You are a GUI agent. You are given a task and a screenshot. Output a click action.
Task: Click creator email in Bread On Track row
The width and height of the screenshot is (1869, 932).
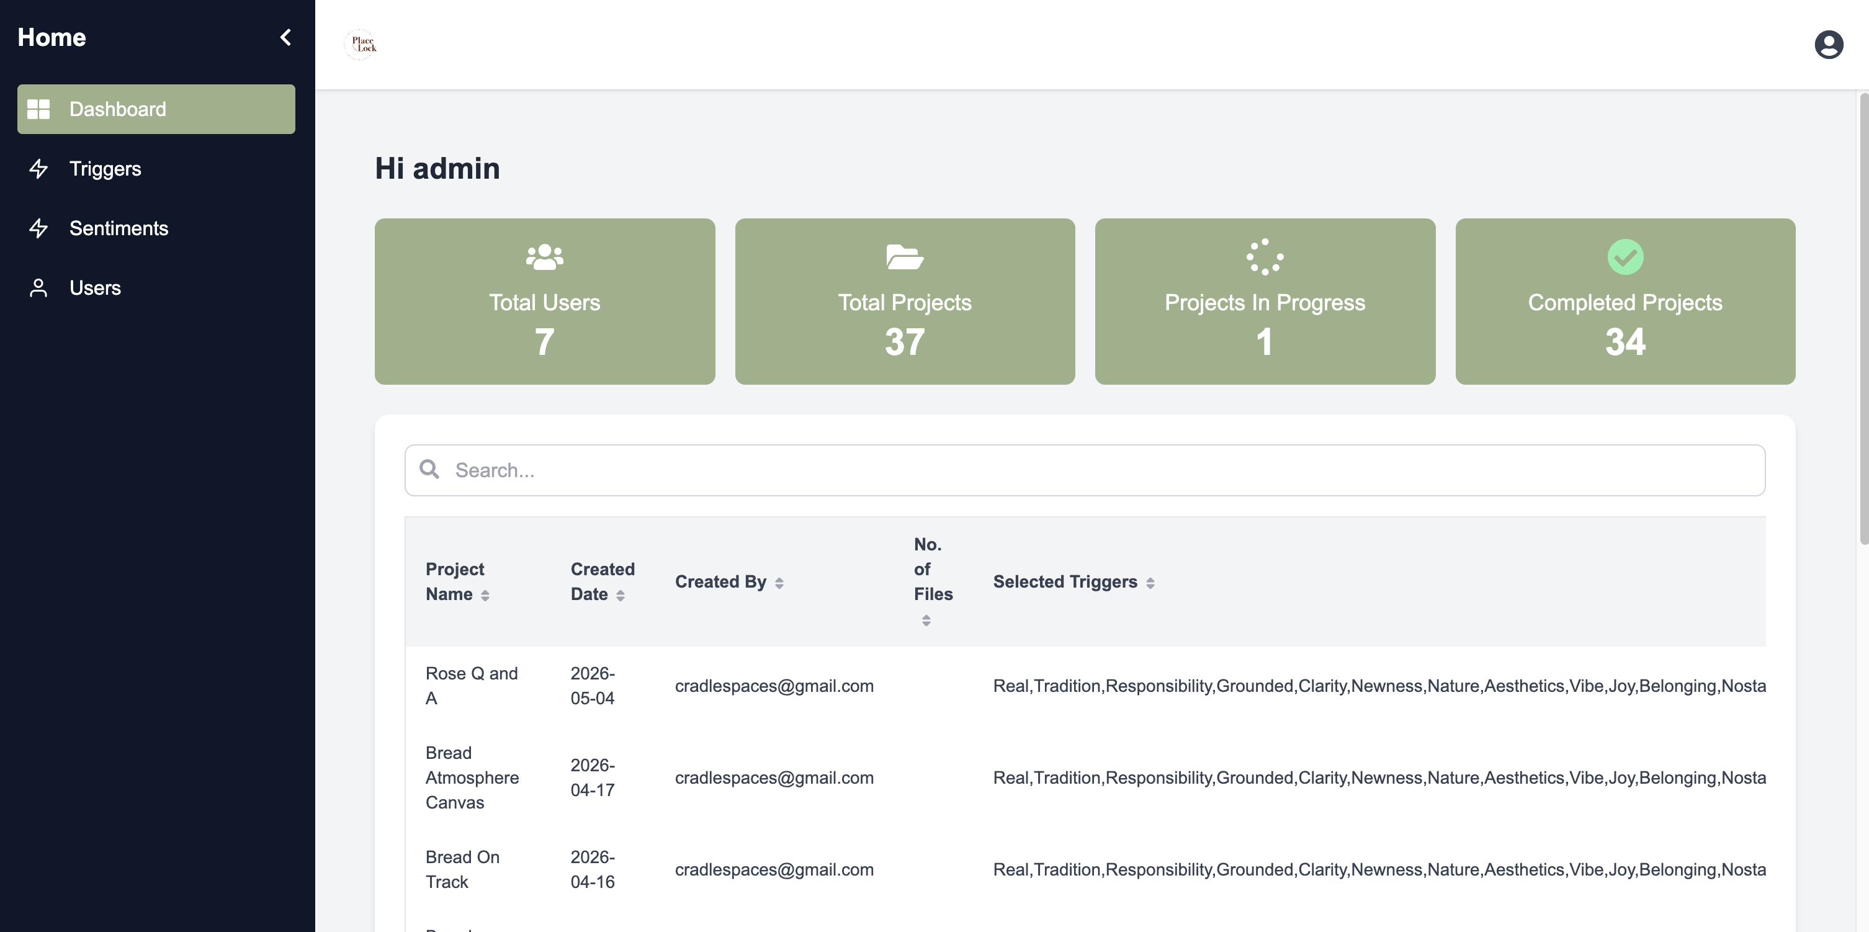(x=774, y=869)
